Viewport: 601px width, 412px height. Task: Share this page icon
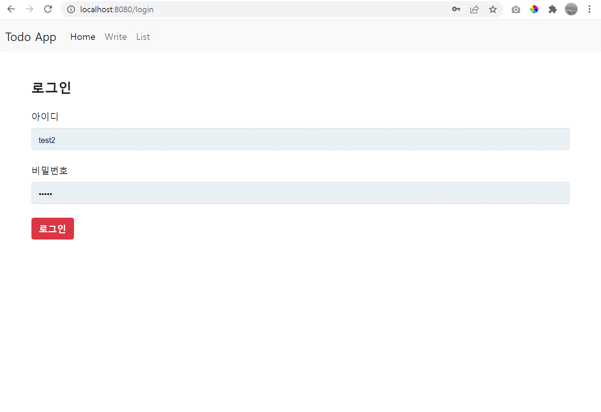pos(475,9)
